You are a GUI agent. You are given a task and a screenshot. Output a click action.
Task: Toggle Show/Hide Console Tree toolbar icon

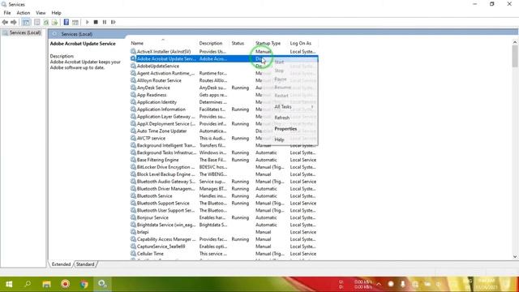(26, 22)
